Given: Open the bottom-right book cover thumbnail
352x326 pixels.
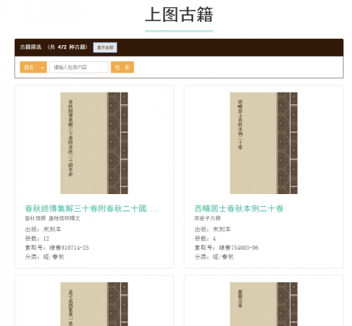Looking at the screenshot, I should click(x=263, y=304).
